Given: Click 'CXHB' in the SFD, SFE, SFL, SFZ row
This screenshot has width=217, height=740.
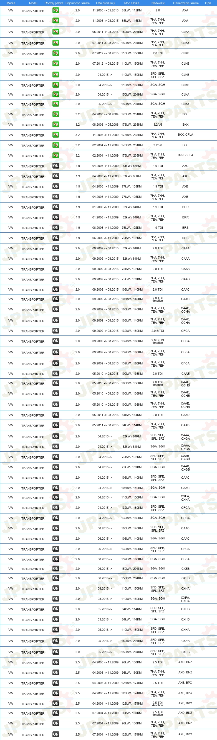Looking at the screenshot, I should 185,609.
